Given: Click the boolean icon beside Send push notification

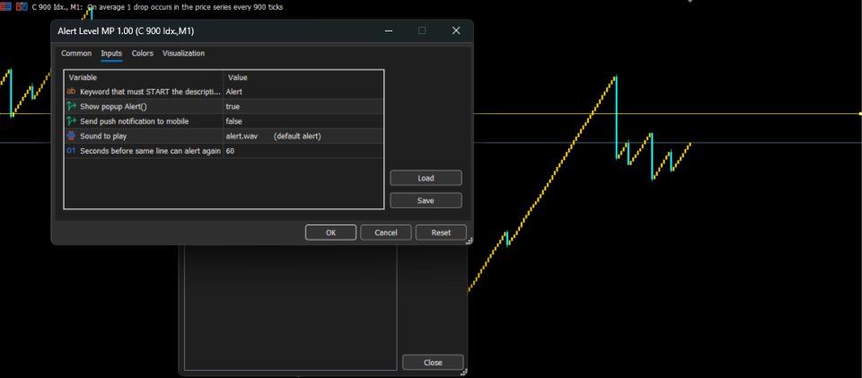Looking at the screenshot, I should 71,121.
